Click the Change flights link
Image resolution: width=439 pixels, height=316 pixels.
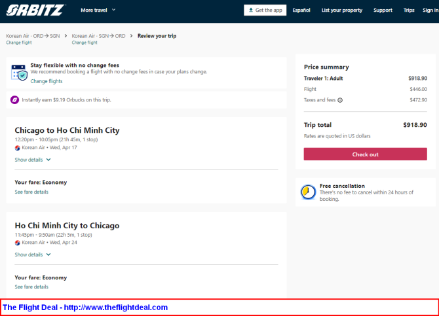[x=47, y=81]
